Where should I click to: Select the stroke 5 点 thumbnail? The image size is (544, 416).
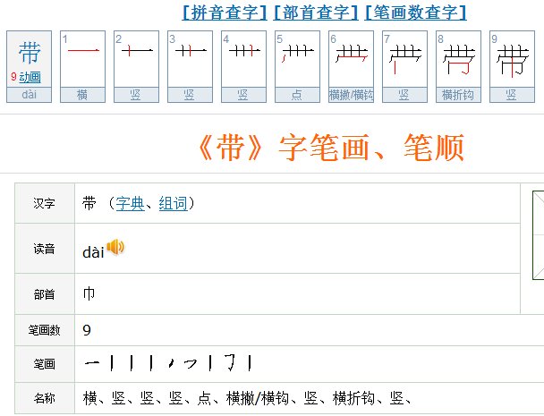(x=297, y=66)
